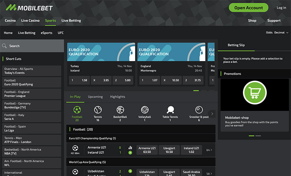Click the soccer ball icon beside Armenia U21

pos(75,148)
